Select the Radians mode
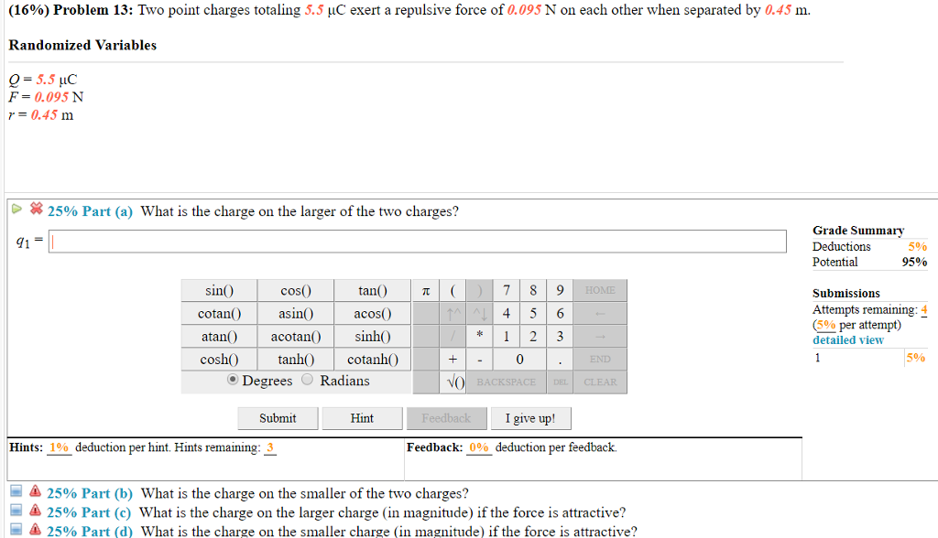This screenshot has height=538, width=938. pyautogui.click(x=309, y=382)
